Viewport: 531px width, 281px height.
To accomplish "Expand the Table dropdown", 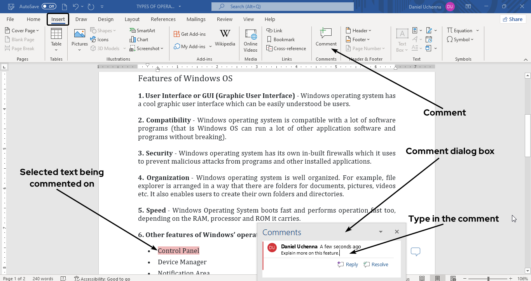I will click(56, 49).
